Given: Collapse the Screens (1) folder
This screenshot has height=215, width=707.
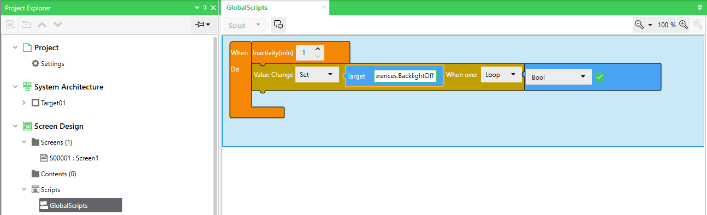Looking at the screenshot, I should click(24, 142).
